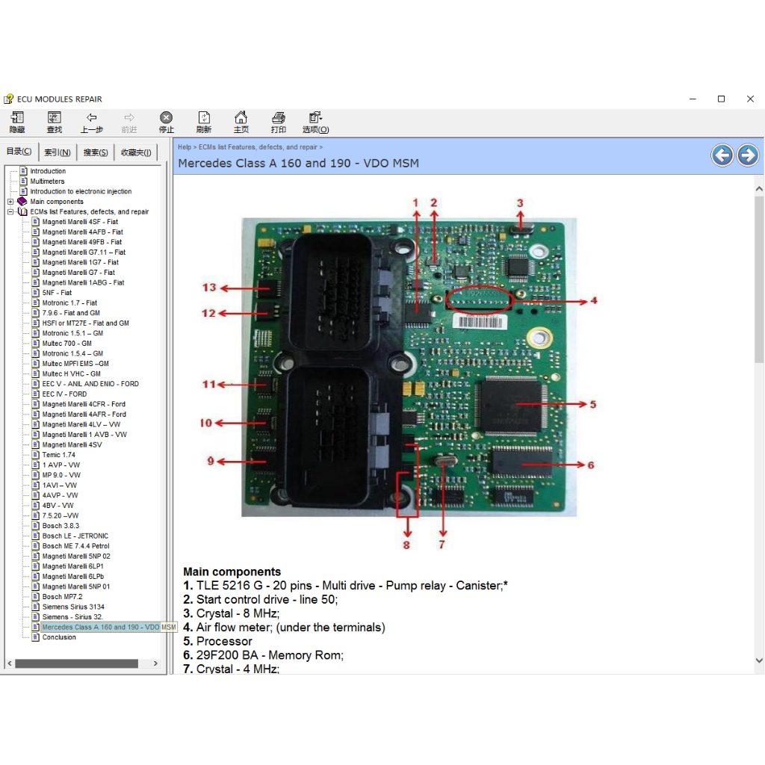Select the Conclusion topic in tree
The image size is (765, 765).
59,637
